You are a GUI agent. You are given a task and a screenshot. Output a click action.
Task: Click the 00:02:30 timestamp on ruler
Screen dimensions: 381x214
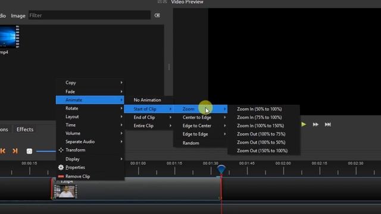[355, 163]
